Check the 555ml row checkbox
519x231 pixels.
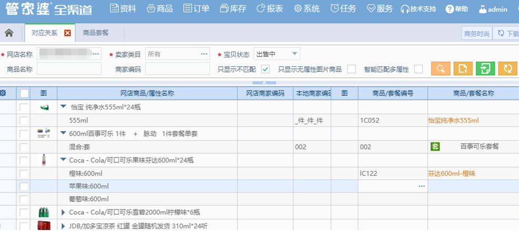pos(24,120)
